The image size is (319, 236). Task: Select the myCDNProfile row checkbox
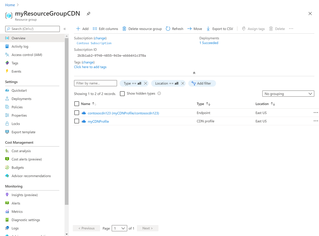tap(77, 121)
